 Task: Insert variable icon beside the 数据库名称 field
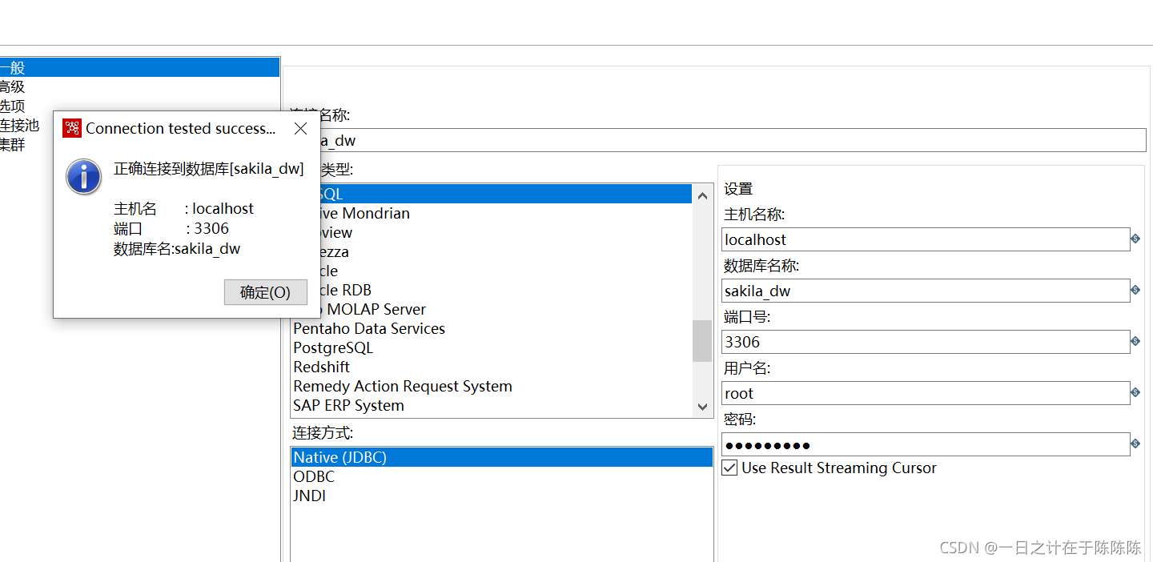point(1135,290)
